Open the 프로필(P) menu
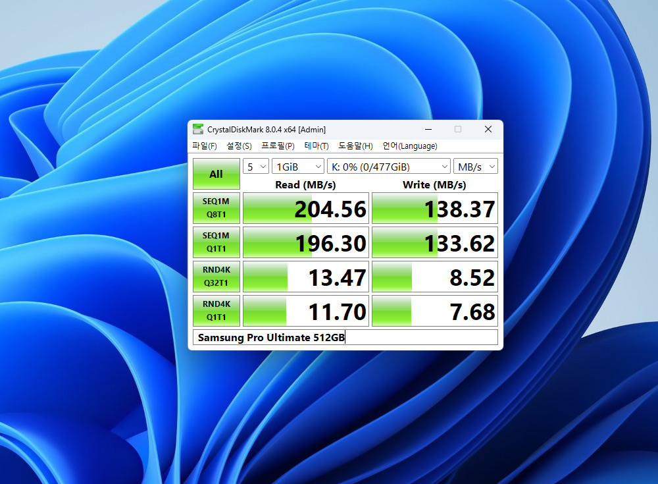658x484 pixels. (x=278, y=146)
